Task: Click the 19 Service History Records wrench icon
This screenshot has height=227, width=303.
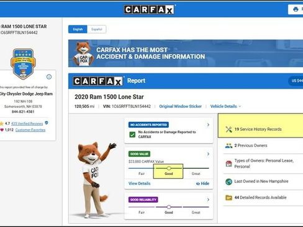Action: pyautogui.click(x=228, y=130)
